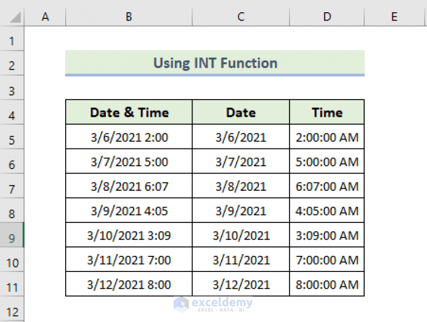Select row 11 header
Image resolution: width=427 pixels, height=322 pixels.
(x=12, y=284)
